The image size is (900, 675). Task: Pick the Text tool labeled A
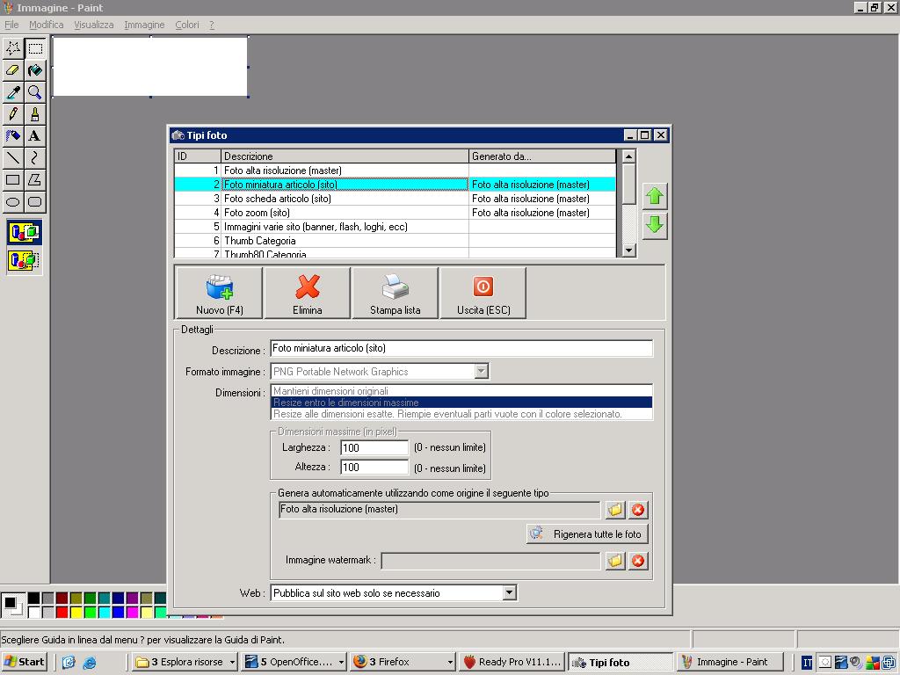click(35, 136)
